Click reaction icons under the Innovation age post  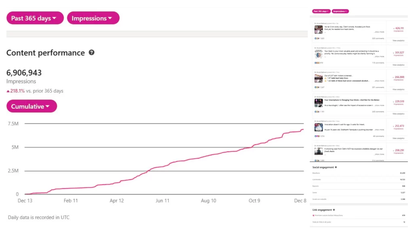(317, 136)
